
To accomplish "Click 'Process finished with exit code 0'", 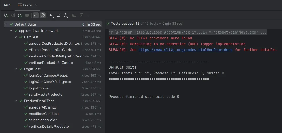I will (144, 97).
